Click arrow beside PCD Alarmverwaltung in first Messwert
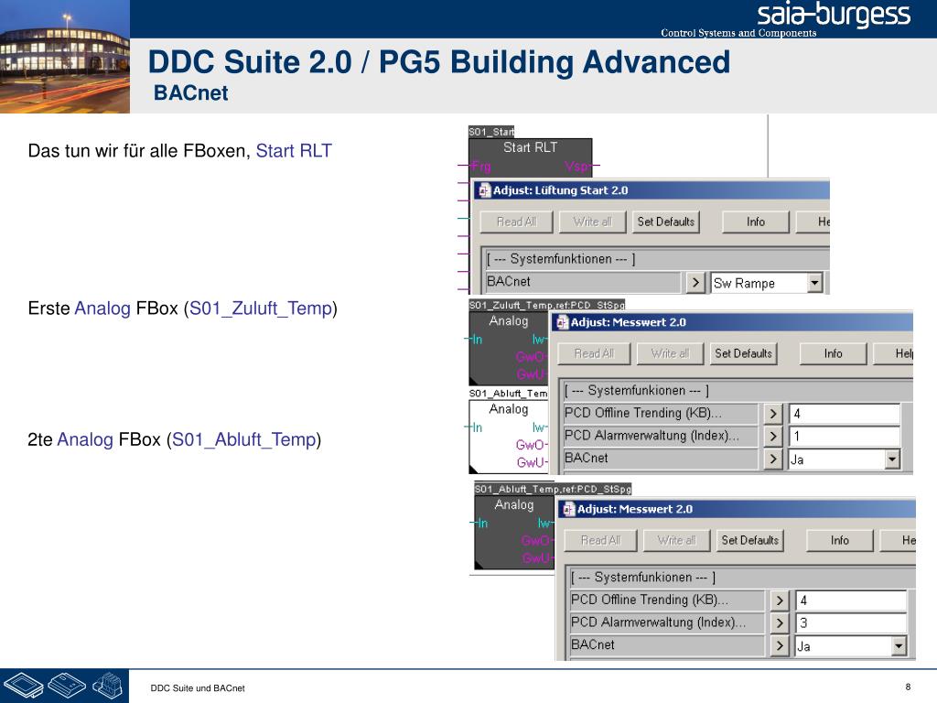Image resolution: width=937 pixels, height=703 pixels. (772, 437)
